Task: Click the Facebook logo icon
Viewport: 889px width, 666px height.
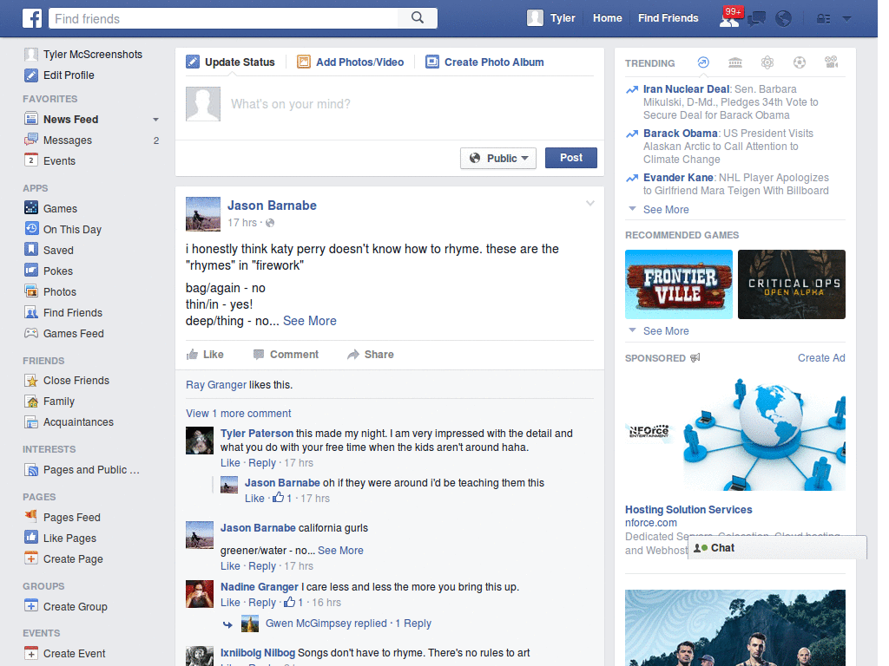Action: (x=32, y=18)
